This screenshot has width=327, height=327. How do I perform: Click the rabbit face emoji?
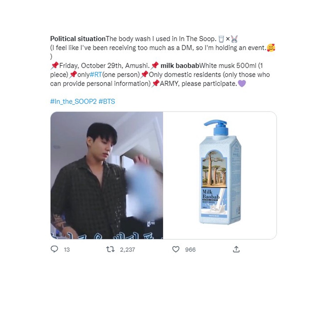(x=234, y=39)
